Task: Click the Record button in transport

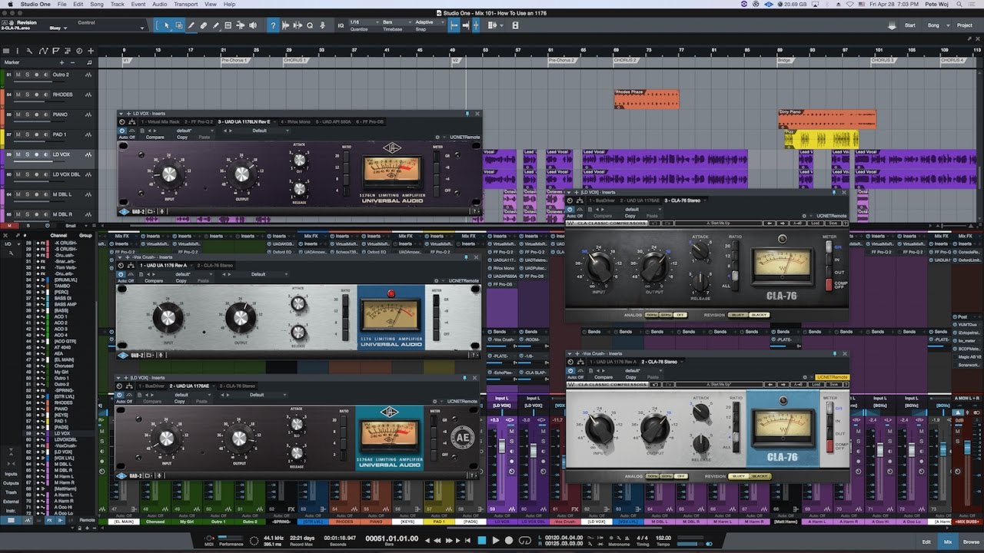Action: click(510, 541)
